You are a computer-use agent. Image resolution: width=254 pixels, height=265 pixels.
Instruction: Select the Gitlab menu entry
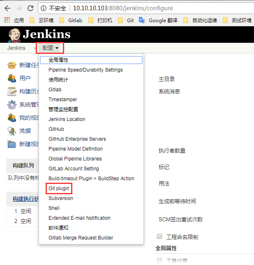[55, 90]
